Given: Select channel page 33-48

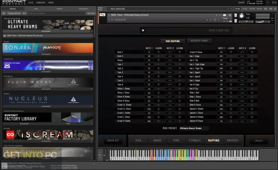Looking at the screenshot, I should click(252, 9).
